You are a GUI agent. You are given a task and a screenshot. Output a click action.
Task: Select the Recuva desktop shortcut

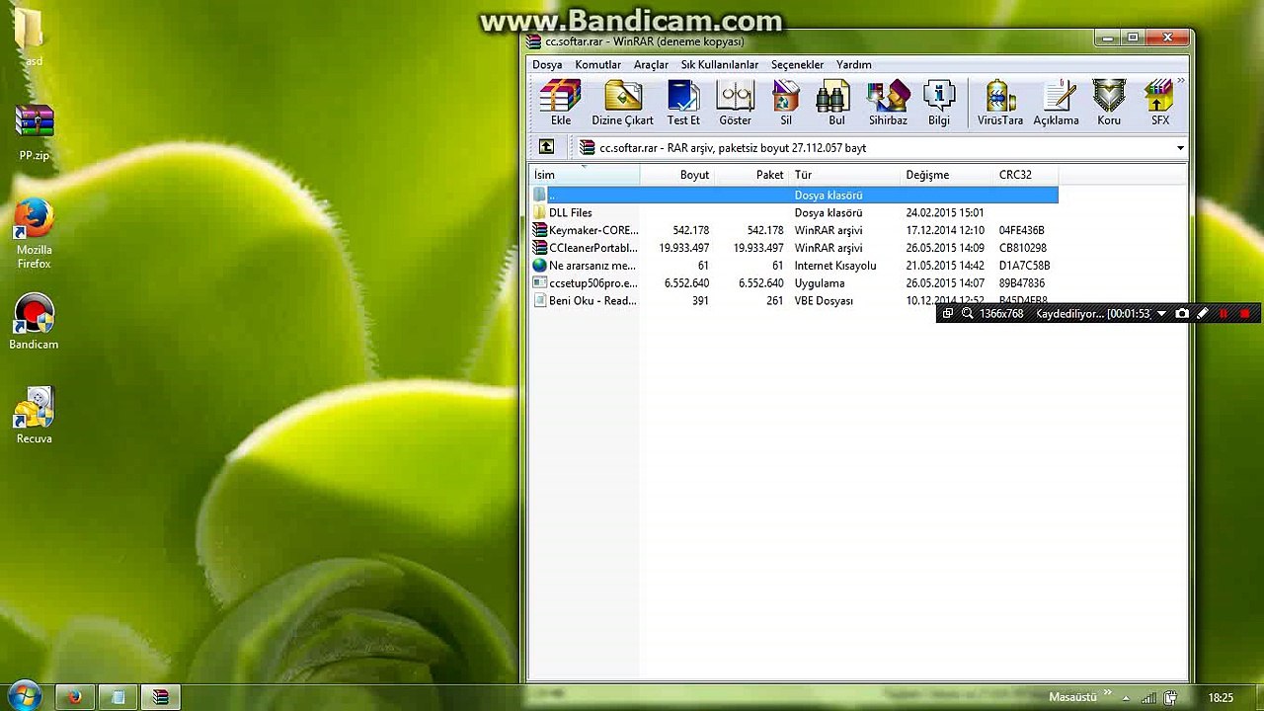34,416
